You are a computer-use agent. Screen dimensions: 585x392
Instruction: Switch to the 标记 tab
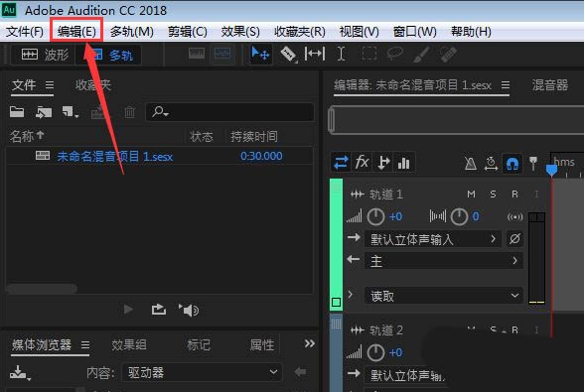[x=199, y=344]
